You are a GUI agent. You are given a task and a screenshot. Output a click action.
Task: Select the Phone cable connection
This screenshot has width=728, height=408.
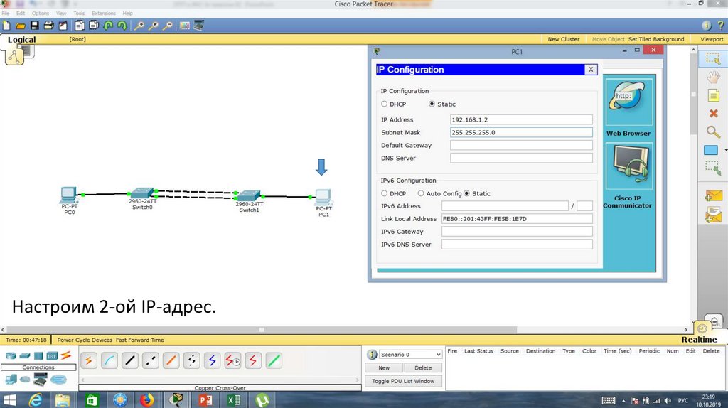pos(191,360)
